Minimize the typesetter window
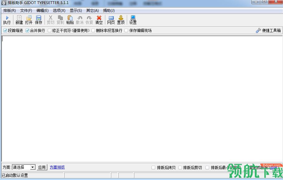283x180 pixels. tap(256, 2)
